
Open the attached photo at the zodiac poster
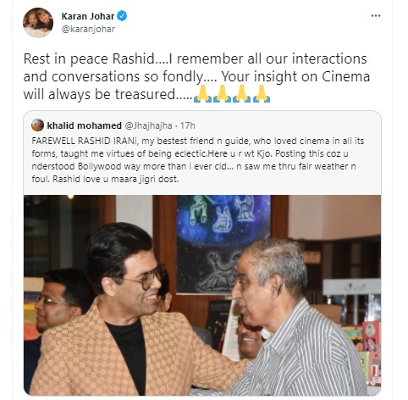point(223,244)
